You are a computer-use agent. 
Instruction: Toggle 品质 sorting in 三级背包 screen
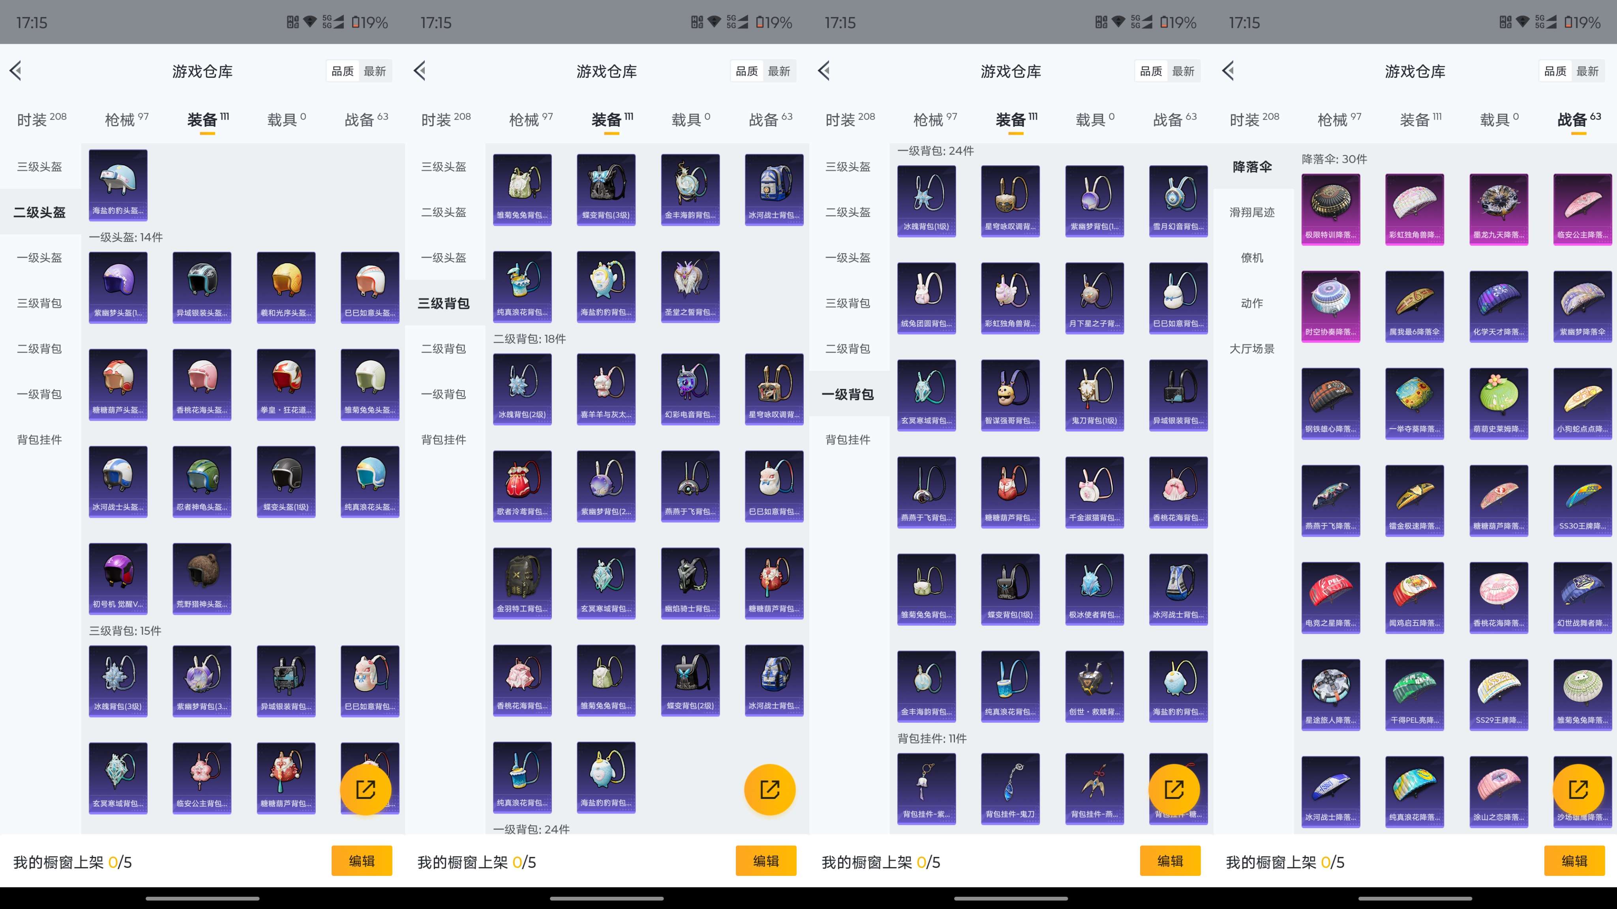point(747,71)
